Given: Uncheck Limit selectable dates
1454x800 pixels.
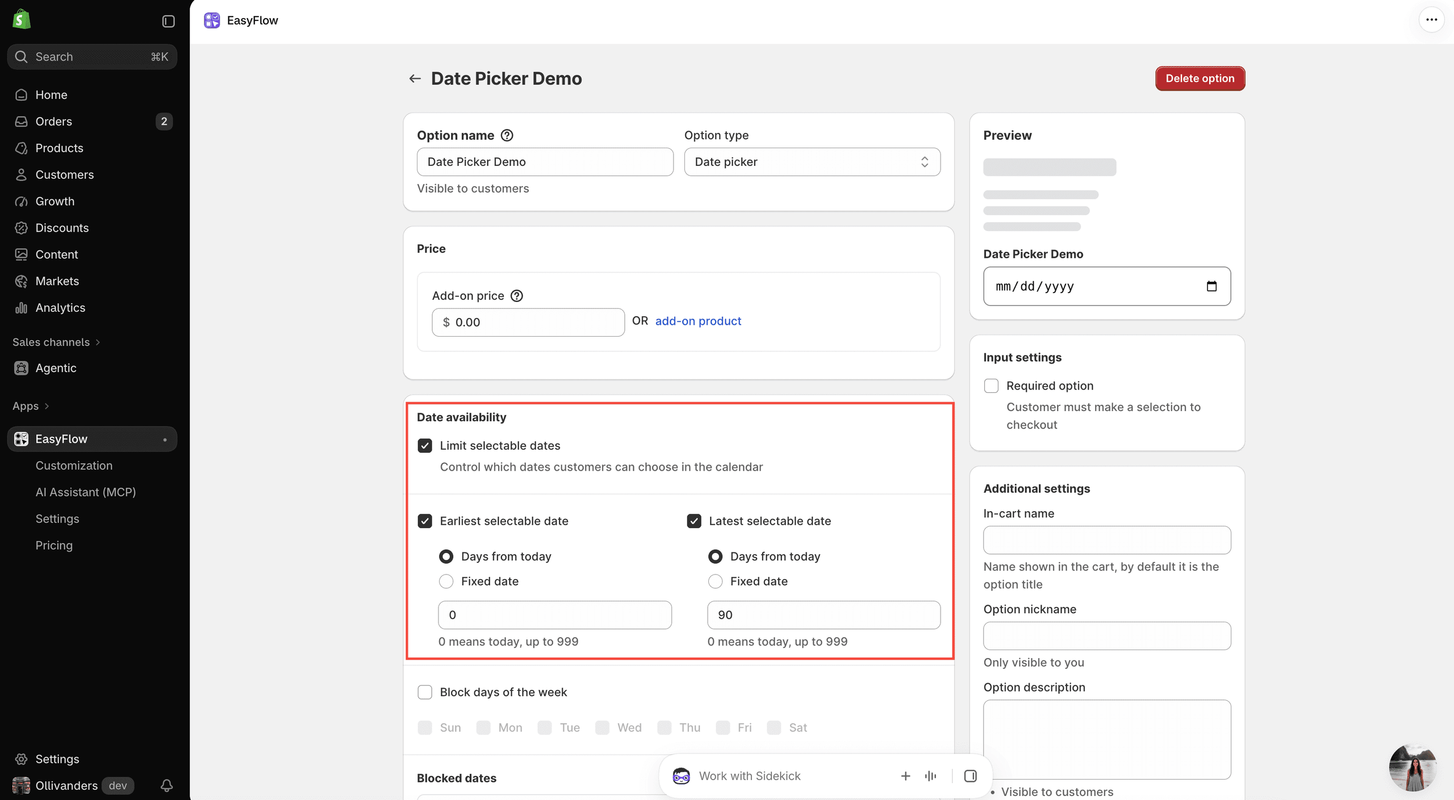Looking at the screenshot, I should coord(425,446).
